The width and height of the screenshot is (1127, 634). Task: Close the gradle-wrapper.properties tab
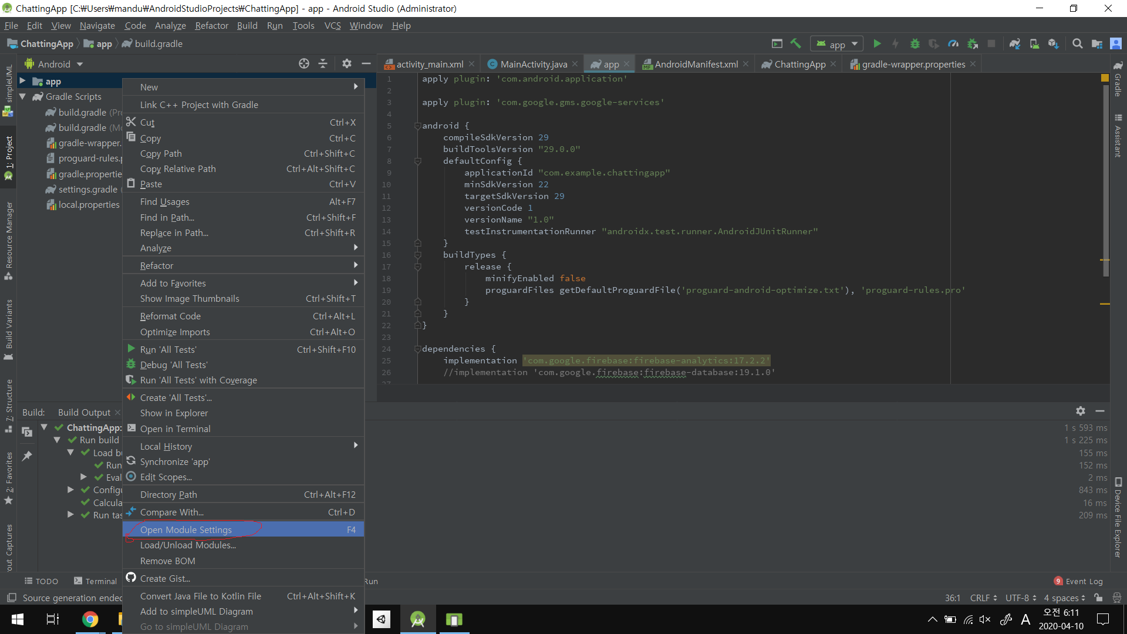point(973,64)
